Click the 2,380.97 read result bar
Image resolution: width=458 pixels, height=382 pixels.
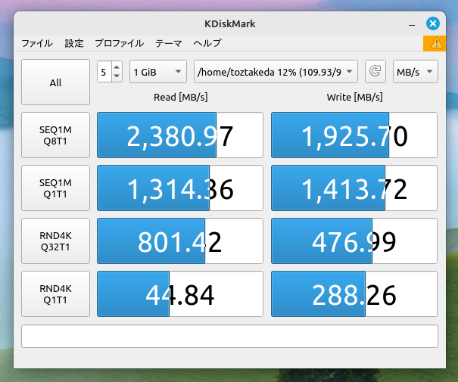[180, 135]
